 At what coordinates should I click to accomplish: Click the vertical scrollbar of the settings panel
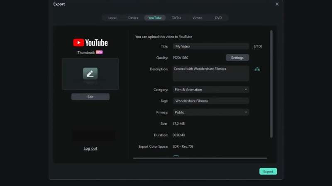271,84
